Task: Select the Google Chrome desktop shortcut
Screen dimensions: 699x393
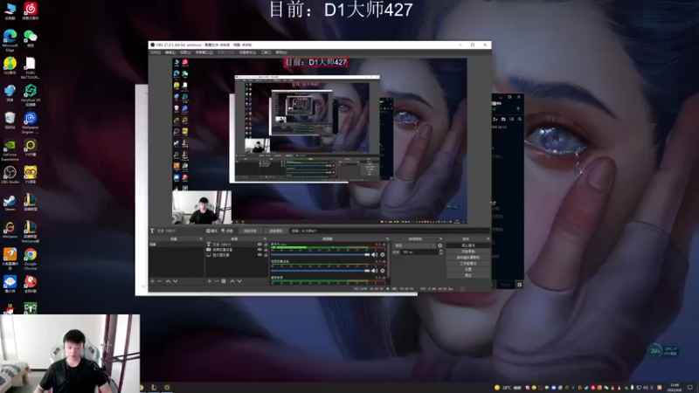Action: click(x=31, y=259)
